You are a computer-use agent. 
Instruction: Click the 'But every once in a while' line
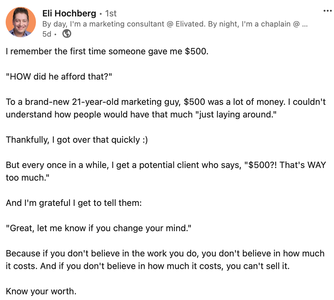point(166,165)
